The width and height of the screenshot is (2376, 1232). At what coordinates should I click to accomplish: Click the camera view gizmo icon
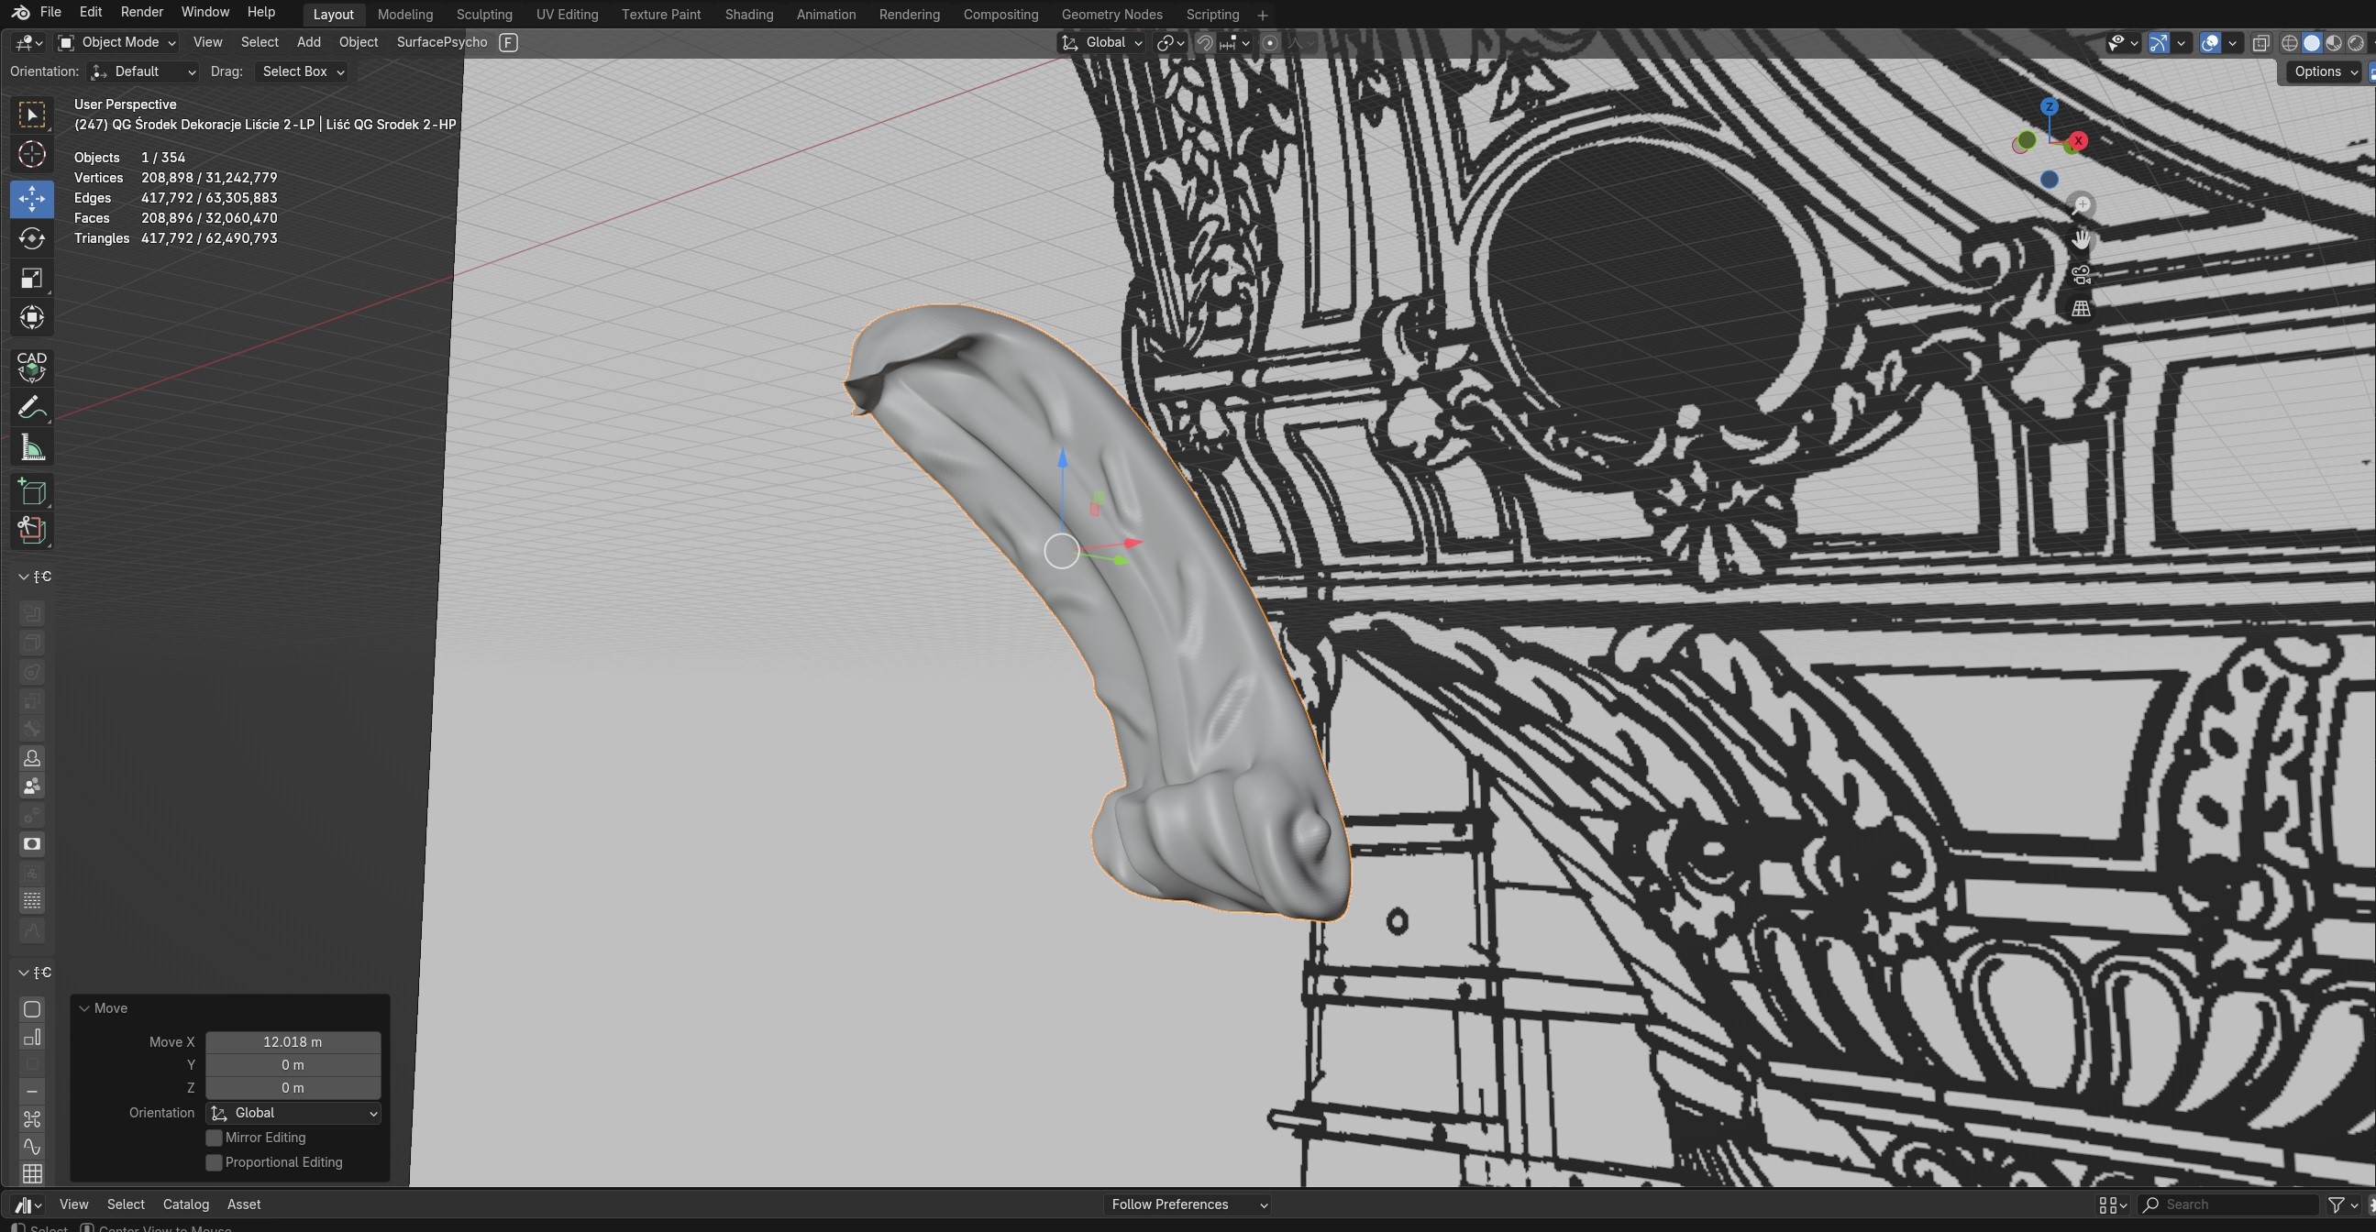point(2081,275)
